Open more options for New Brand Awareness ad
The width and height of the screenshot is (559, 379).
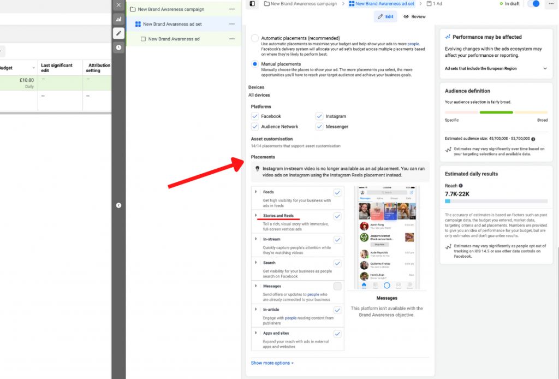coord(232,39)
